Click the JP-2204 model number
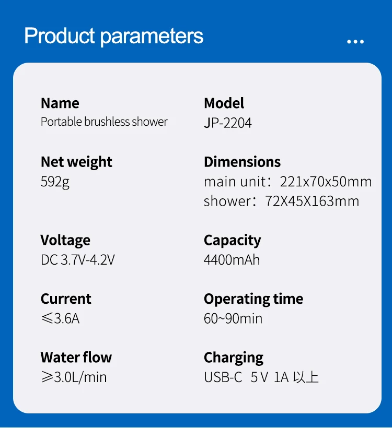 coord(228,123)
